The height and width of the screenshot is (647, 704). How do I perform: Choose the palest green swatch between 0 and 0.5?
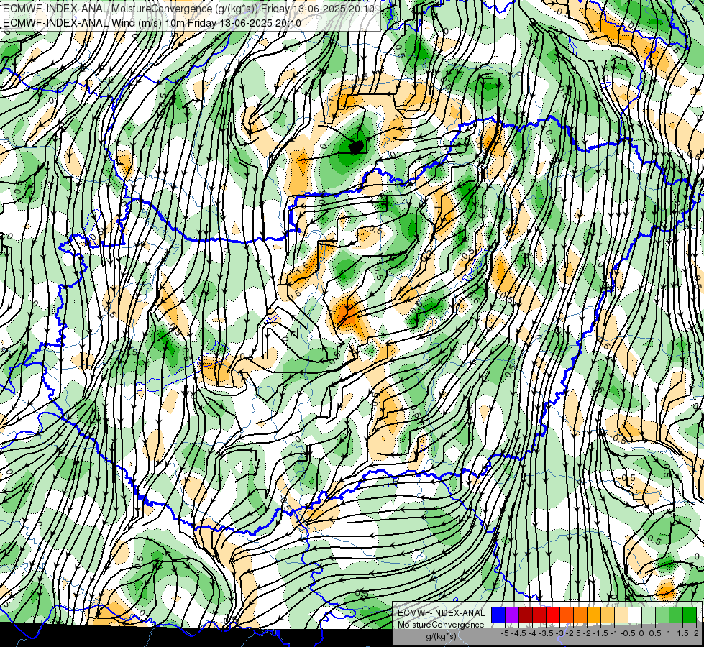649,615
